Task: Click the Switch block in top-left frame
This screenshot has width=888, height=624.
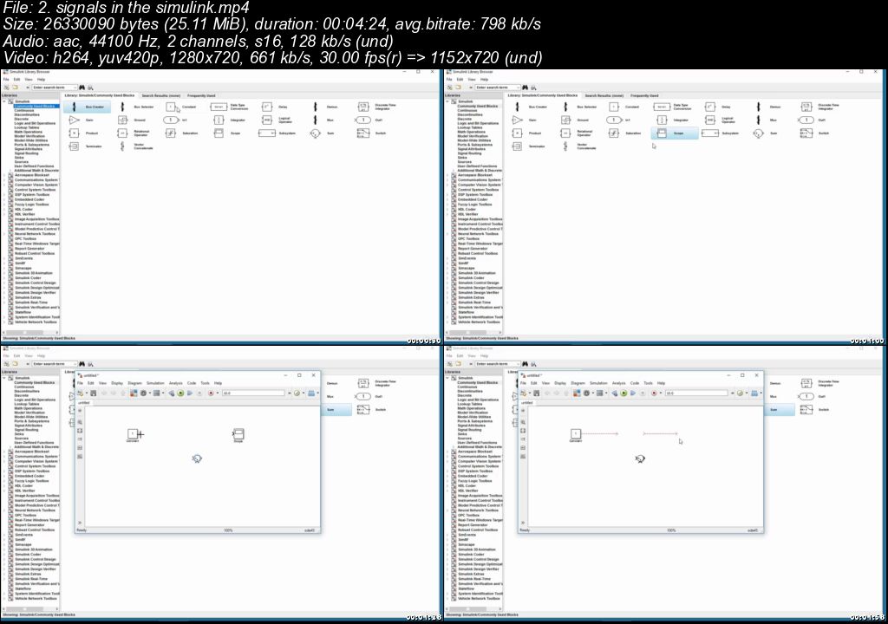Action: (x=371, y=133)
